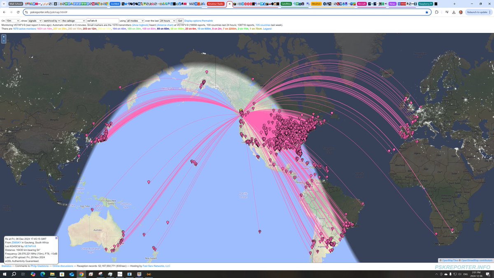This screenshot has height=278, width=494.
Task: Go back with the browser back arrow
Action: 4,12
